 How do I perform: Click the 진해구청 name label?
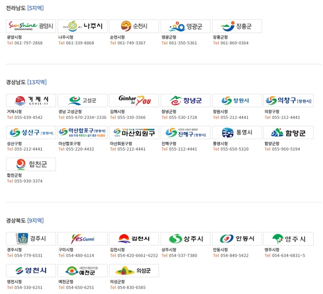click(169, 144)
